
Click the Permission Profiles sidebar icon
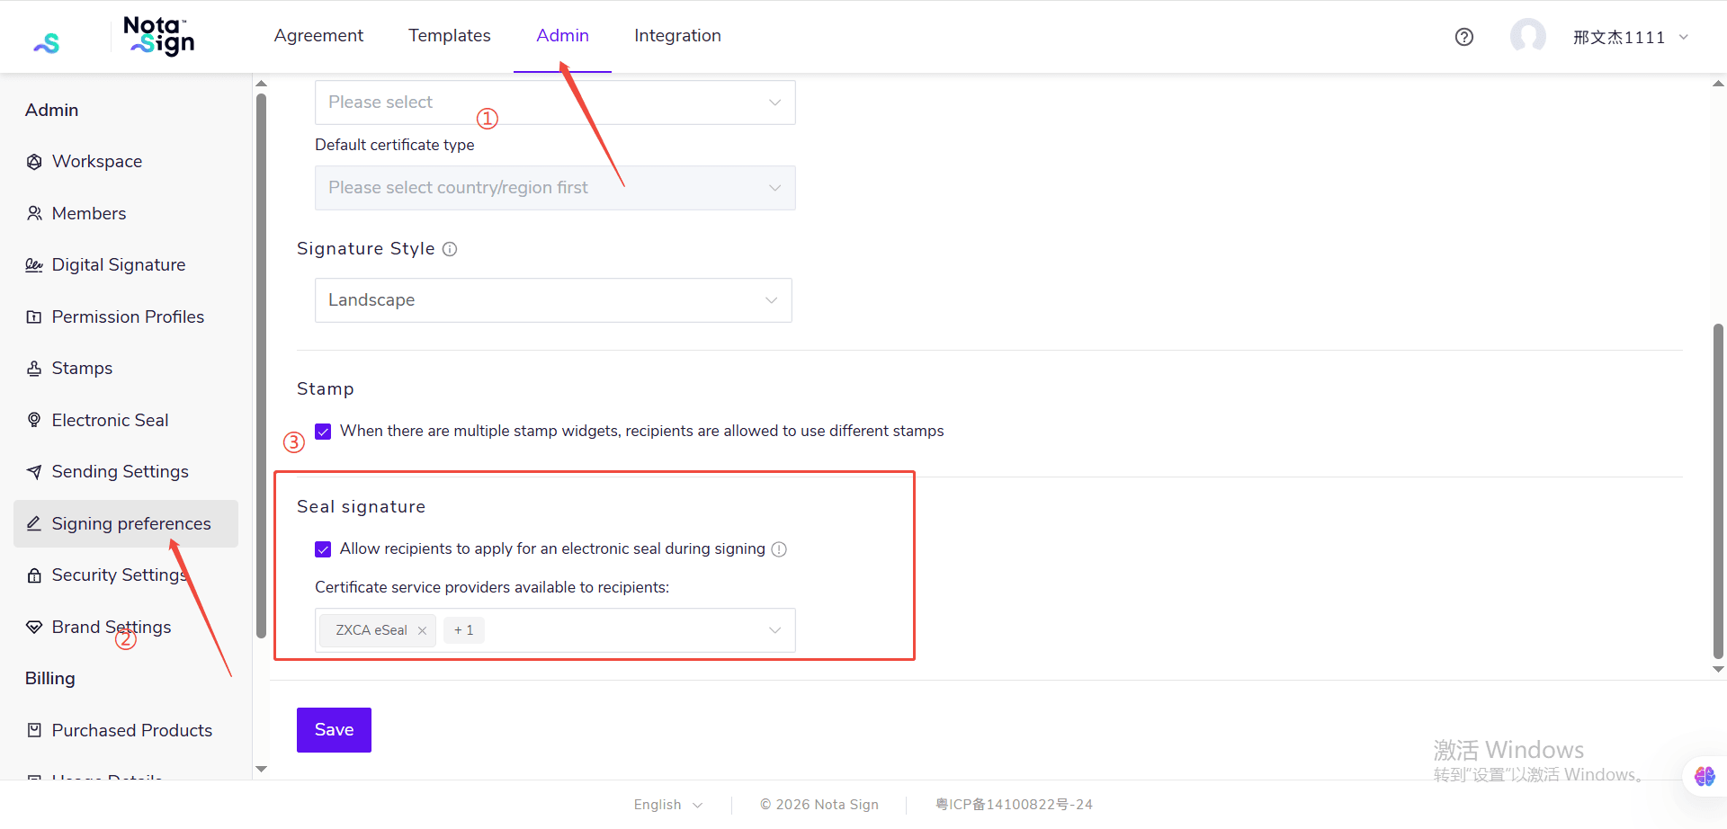coord(34,316)
